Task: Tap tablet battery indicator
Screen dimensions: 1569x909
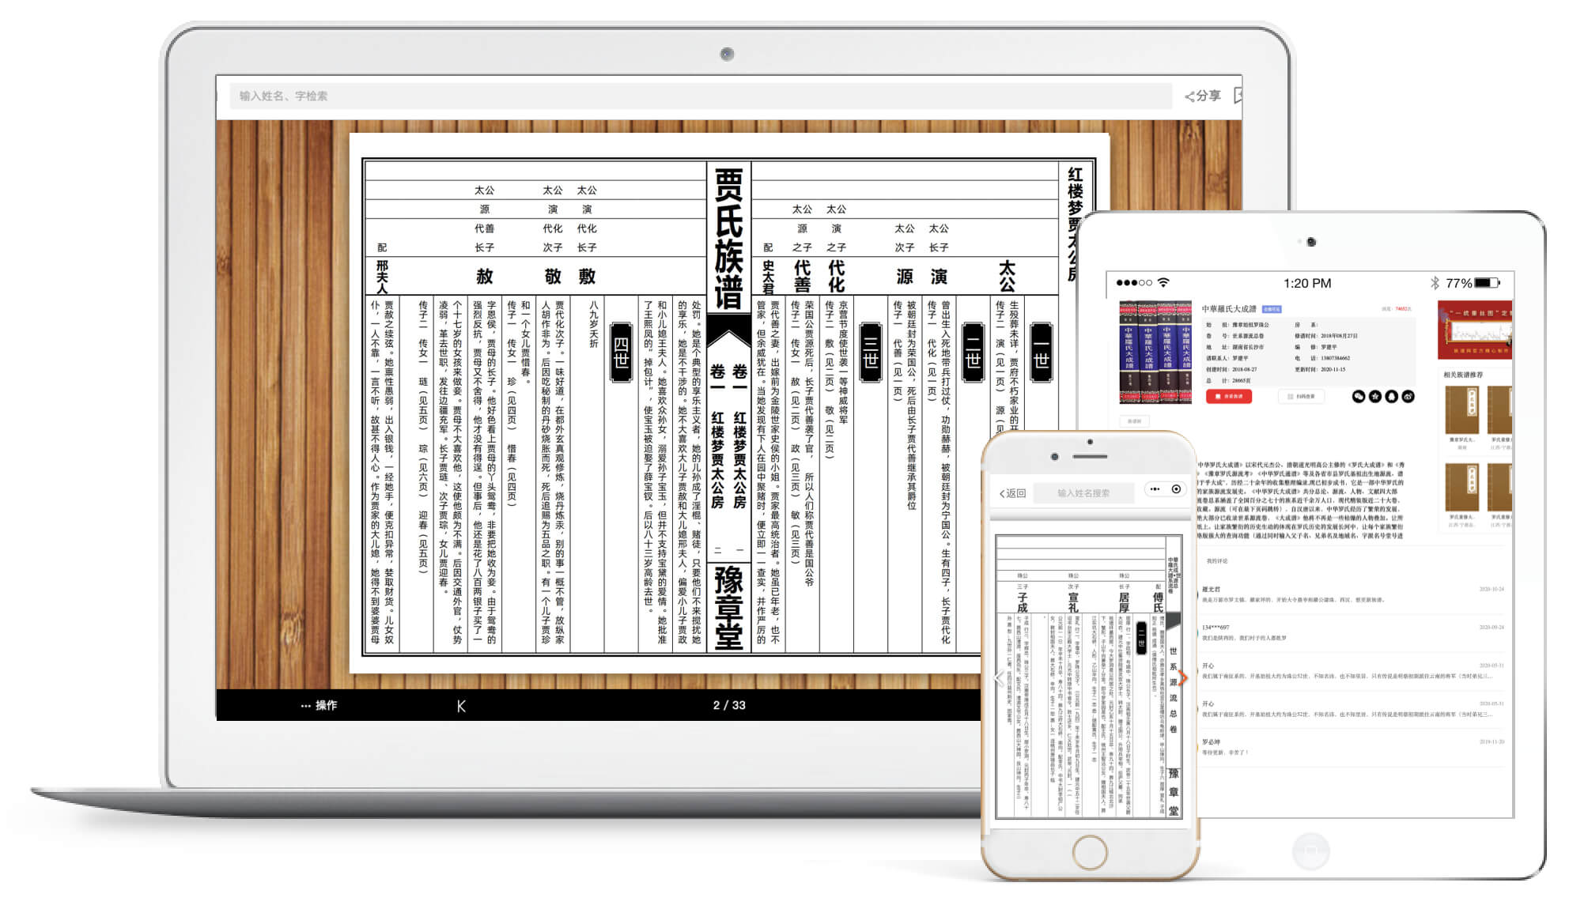Action: (1488, 282)
